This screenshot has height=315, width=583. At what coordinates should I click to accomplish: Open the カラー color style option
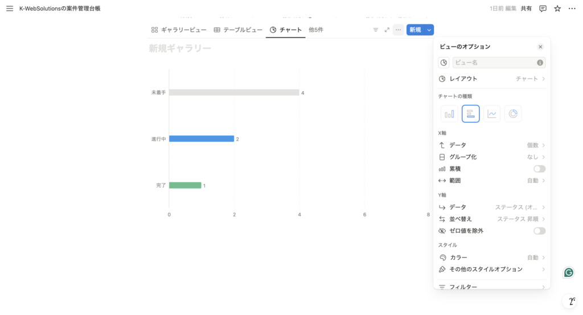492,257
